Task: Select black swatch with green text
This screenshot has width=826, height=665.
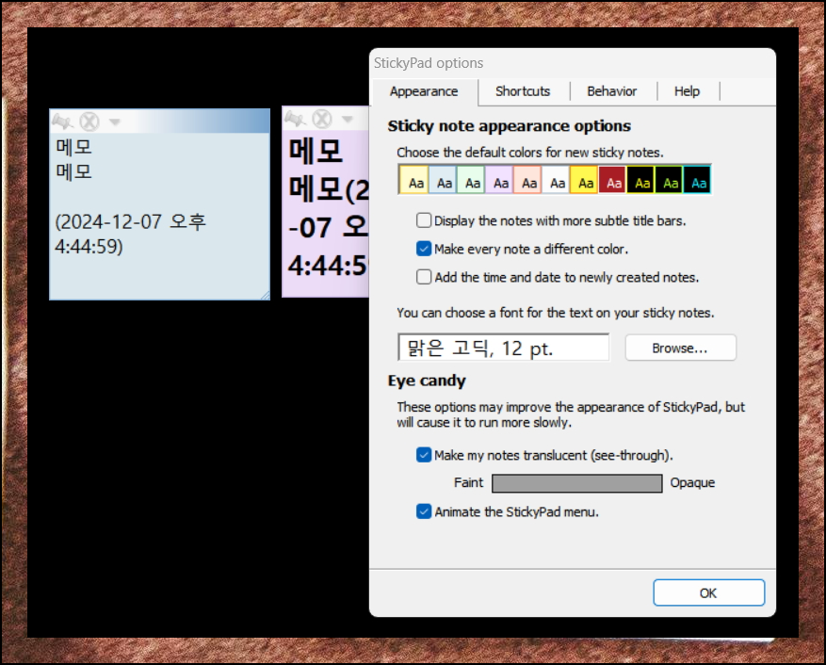Action: 670,180
